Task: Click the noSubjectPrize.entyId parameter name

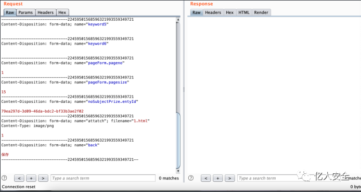Action: (112, 102)
